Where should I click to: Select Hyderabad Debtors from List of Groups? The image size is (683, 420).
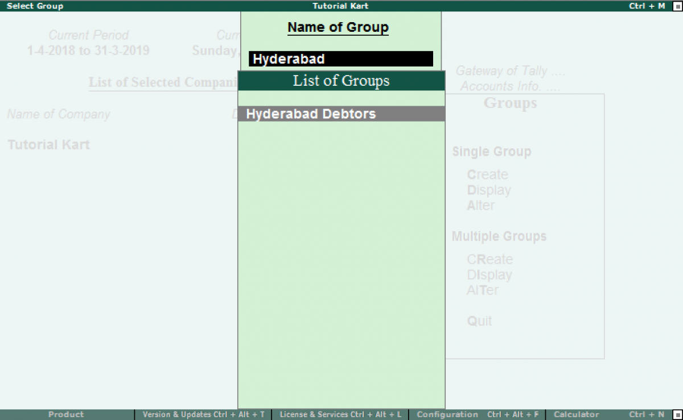310,114
